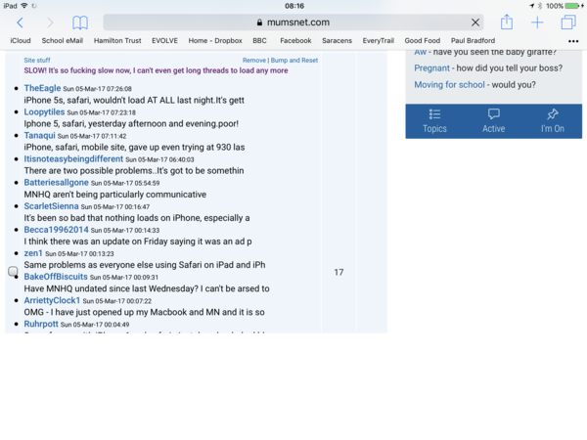
Task: Open the EveryTrail bookmark
Action: tap(378, 41)
